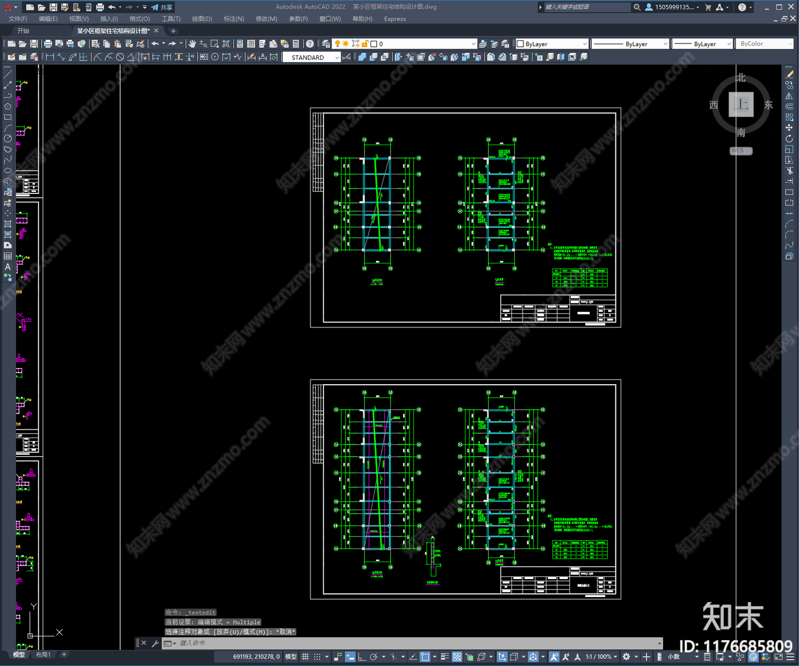
Task: Click Save icon in quick access toolbar
Action: coord(53,7)
